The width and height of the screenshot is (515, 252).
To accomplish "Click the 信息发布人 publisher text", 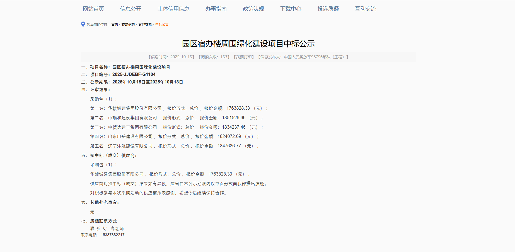I will [303, 57].
